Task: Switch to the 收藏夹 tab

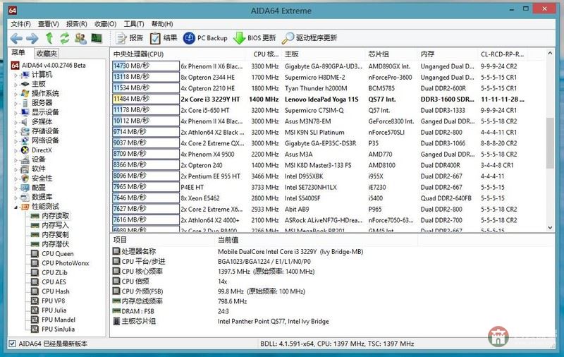Action: 47,53
